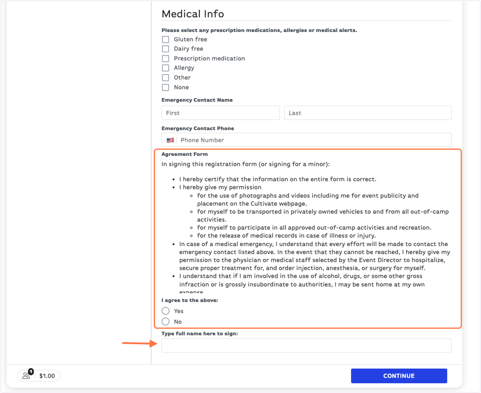Click 'Please select any prescription medications' prompt

(259, 30)
